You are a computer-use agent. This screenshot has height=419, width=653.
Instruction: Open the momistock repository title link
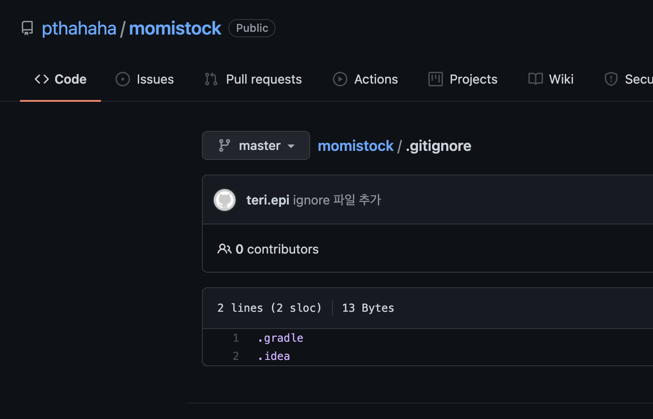(175, 28)
